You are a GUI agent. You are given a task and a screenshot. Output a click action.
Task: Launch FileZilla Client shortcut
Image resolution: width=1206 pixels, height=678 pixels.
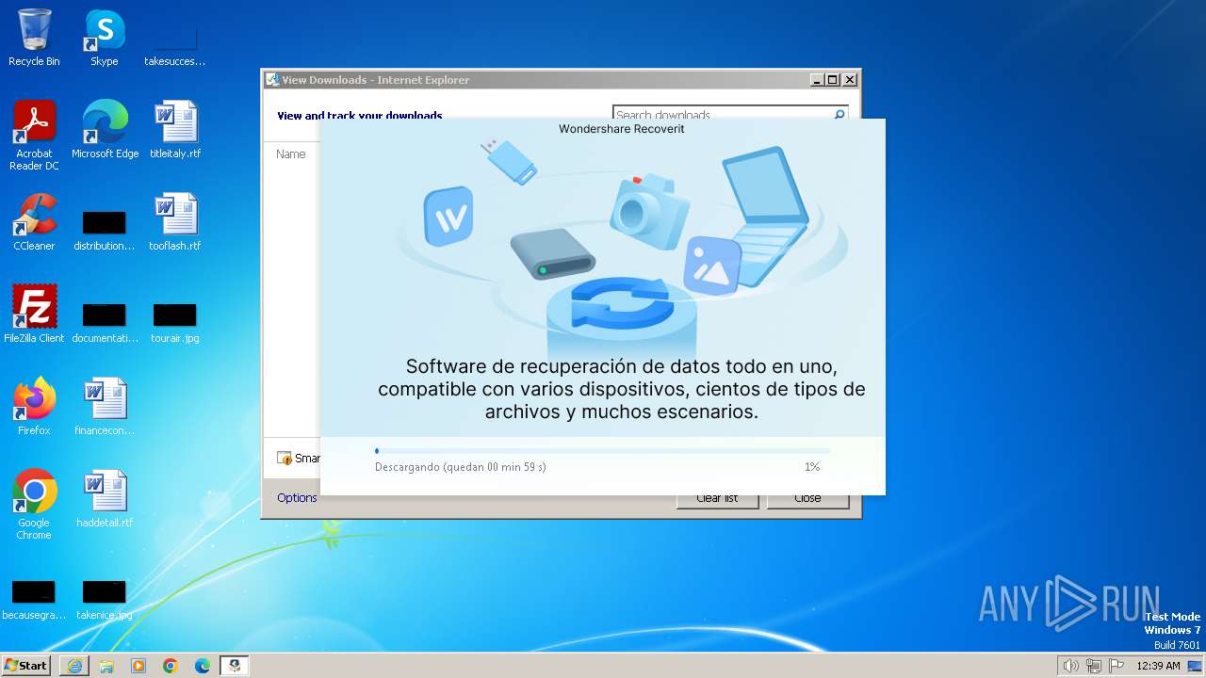(x=34, y=315)
